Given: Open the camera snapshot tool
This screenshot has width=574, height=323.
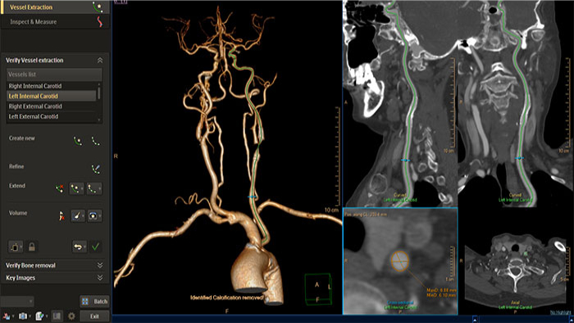Looking at the screenshot, I should (x=23, y=316).
